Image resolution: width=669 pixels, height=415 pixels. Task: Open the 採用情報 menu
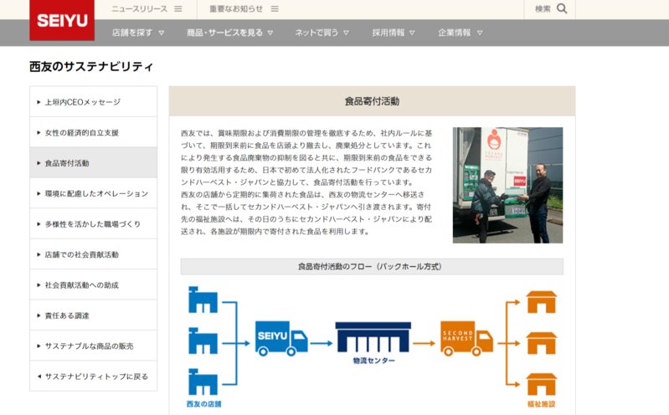tap(389, 33)
